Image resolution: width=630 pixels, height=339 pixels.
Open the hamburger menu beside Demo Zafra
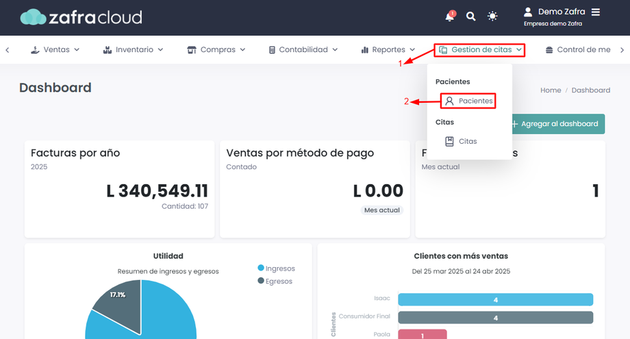click(596, 12)
